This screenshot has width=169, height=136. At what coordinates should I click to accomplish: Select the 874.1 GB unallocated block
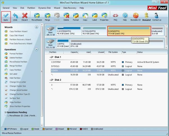click(117, 44)
